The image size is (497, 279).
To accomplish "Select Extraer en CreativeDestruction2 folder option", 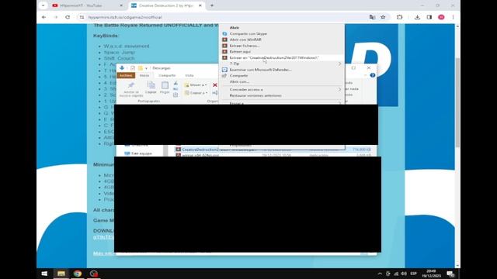I will click(274, 57).
